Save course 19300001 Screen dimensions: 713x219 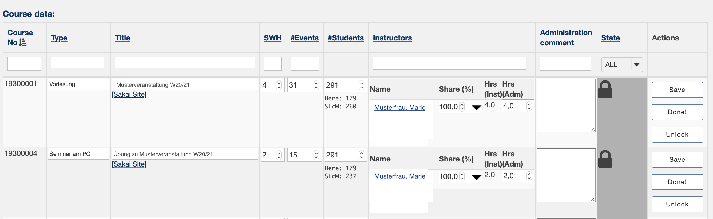677,90
